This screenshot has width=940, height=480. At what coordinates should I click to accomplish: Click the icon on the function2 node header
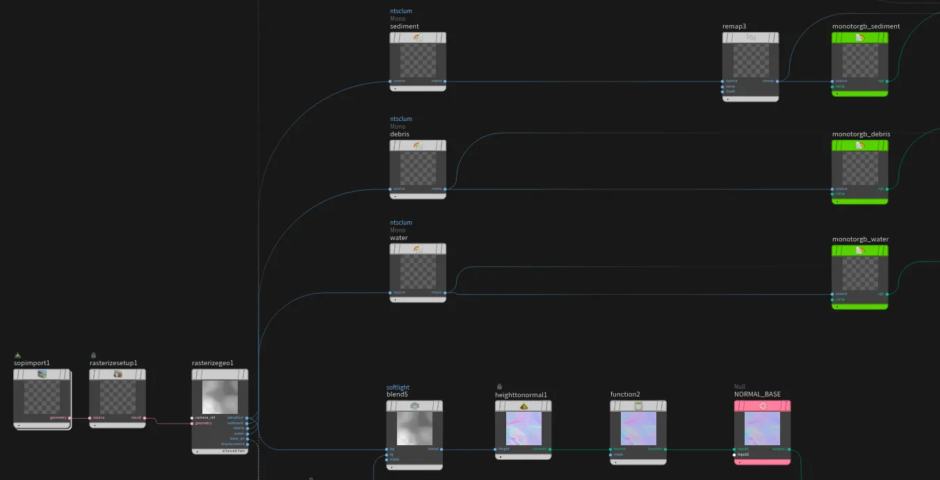point(638,406)
